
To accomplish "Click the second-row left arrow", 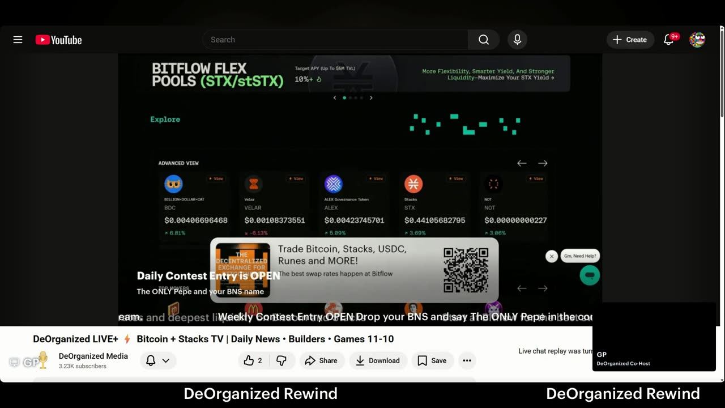I will [x=522, y=288].
